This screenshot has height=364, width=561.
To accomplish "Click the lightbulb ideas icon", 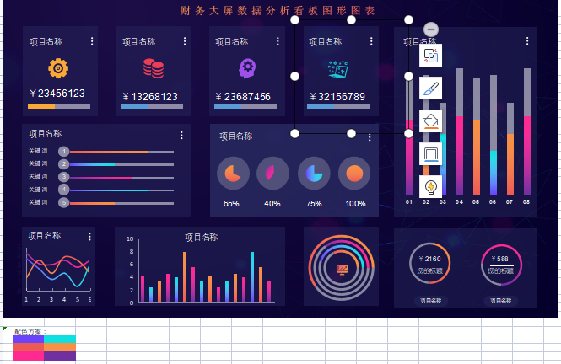I will 430,186.
